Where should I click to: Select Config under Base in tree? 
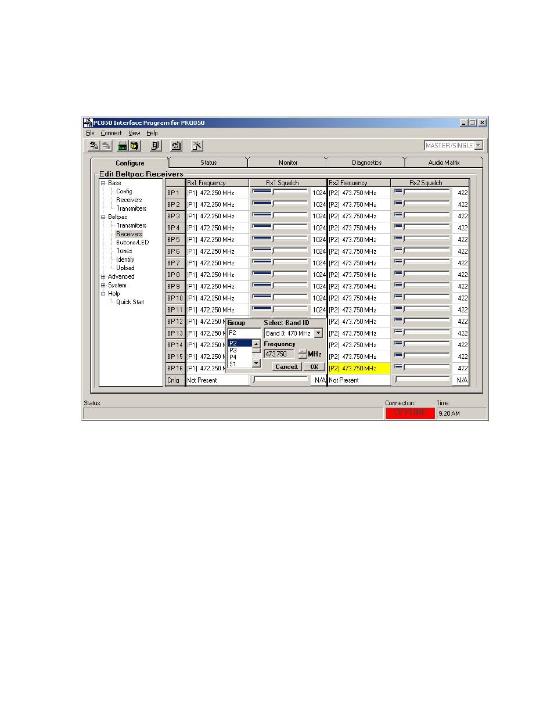point(124,191)
